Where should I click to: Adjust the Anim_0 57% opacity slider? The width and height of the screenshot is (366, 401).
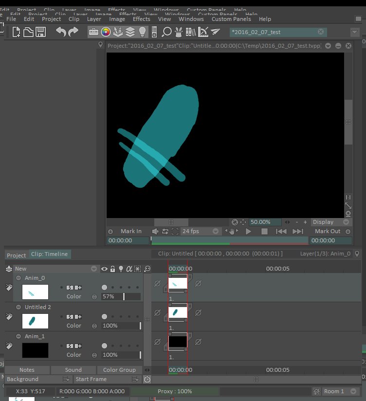(121, 296)
